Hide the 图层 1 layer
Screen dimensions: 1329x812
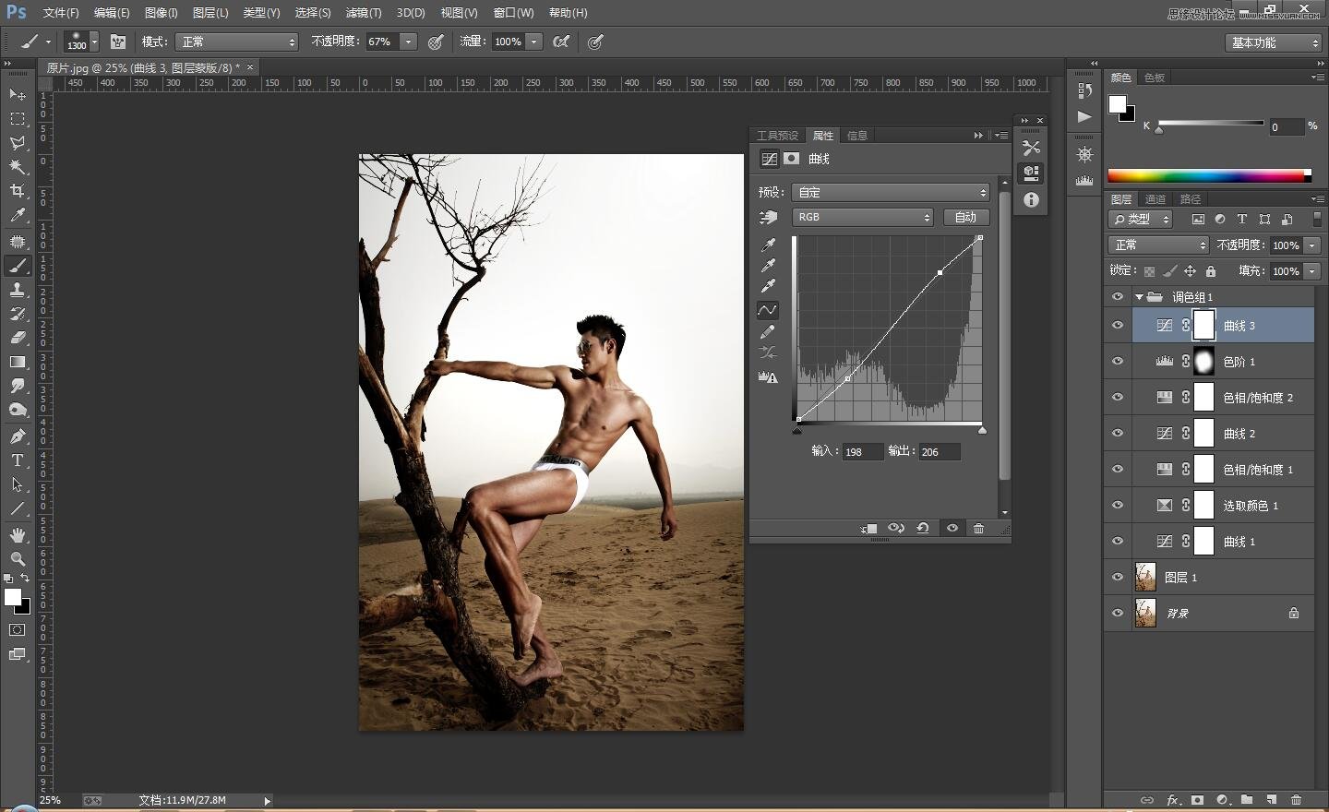[x=1118, y=578]
